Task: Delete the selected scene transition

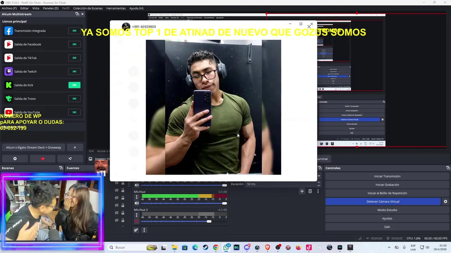Action: click(310, 191)
